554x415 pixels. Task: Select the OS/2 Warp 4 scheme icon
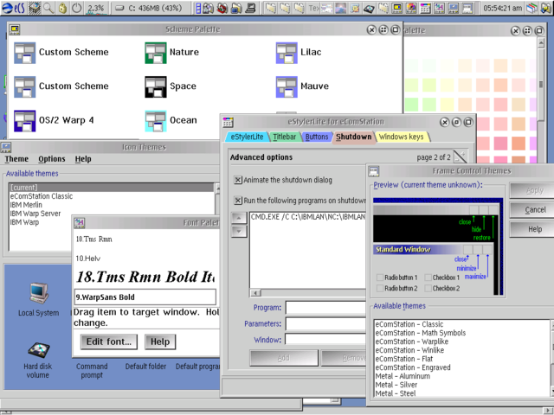click(24, 120)
